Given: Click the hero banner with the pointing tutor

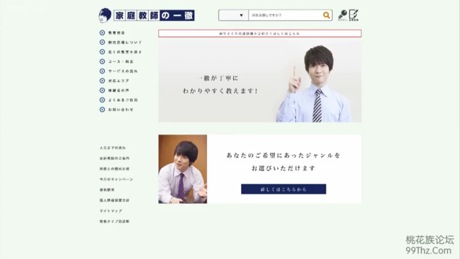Looking at the screenshot, I should coord(260,81).
